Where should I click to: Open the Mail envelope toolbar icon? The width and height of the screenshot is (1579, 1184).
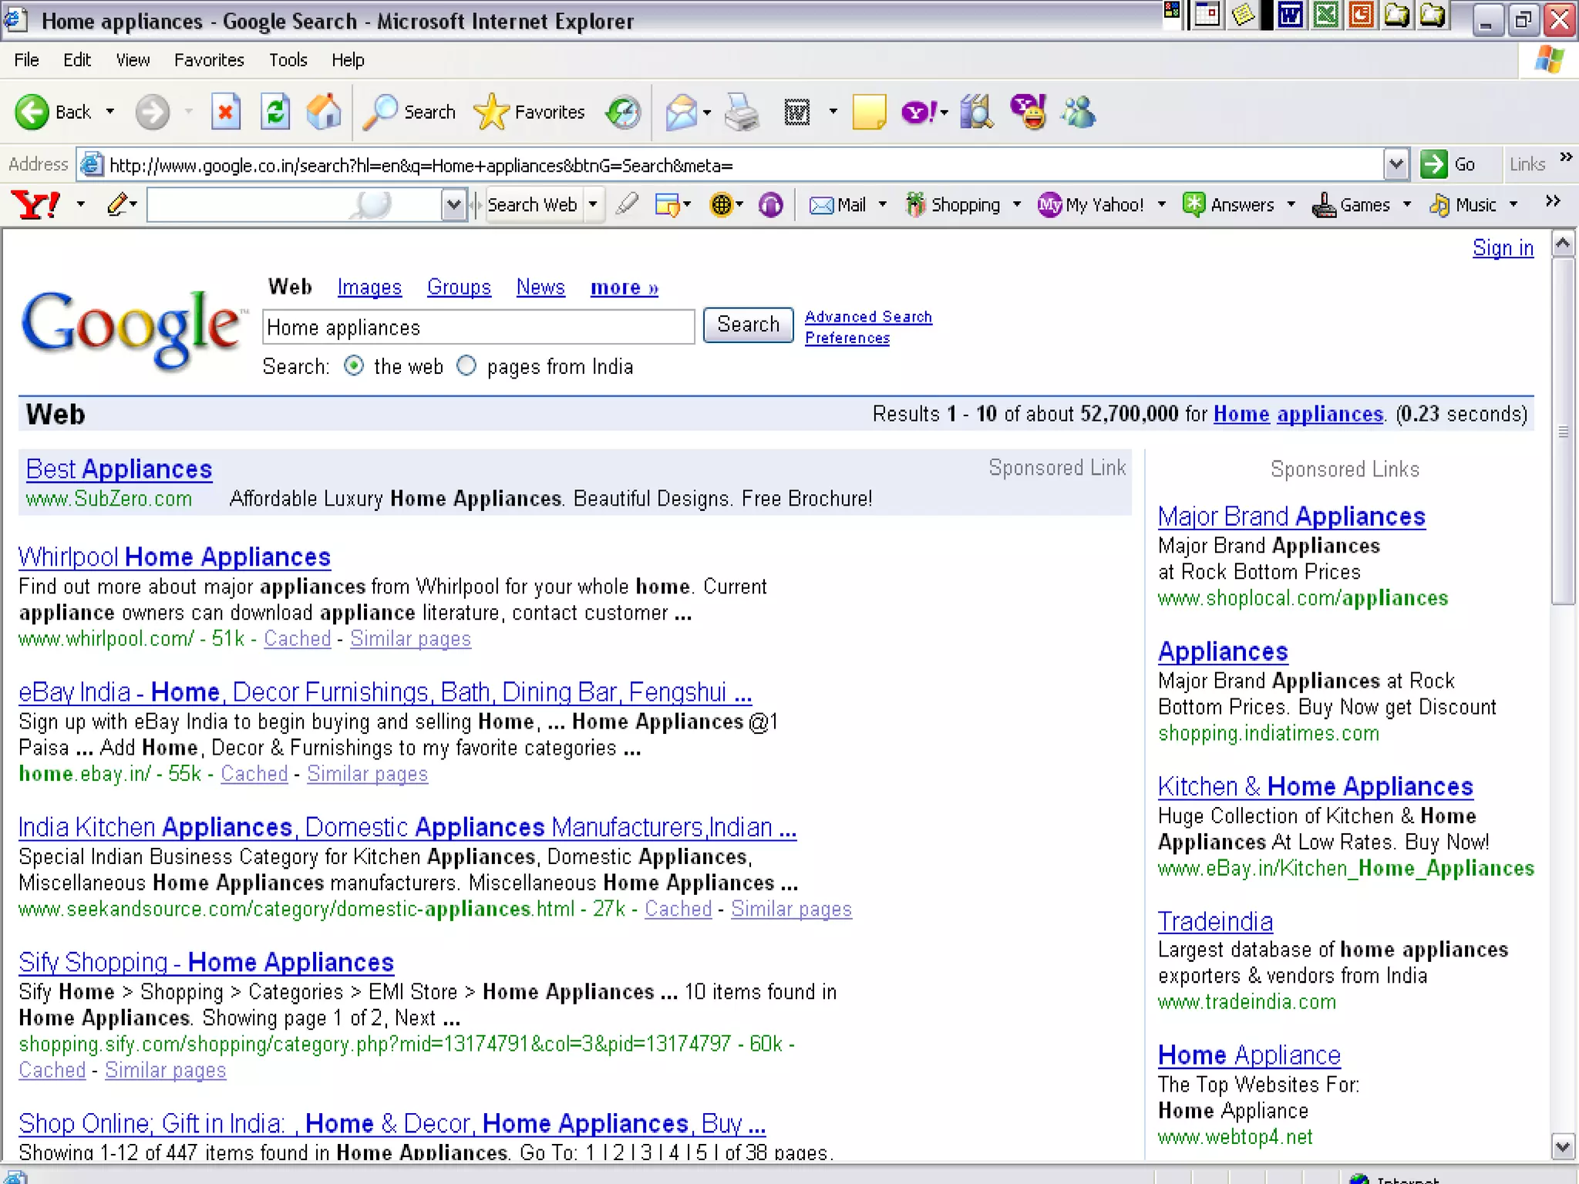coord(682,113)
